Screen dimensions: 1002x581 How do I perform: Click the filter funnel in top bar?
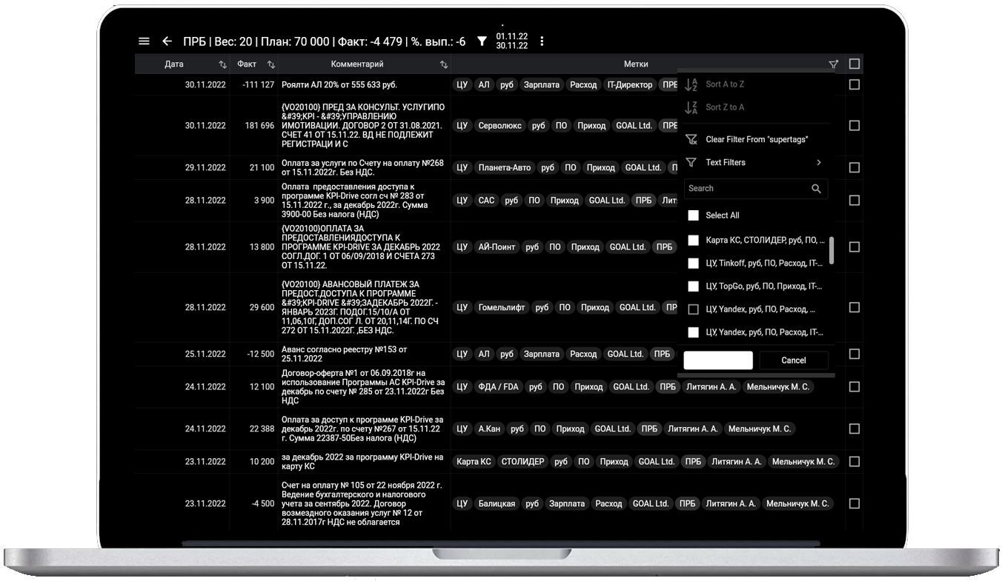click(482, 41)
